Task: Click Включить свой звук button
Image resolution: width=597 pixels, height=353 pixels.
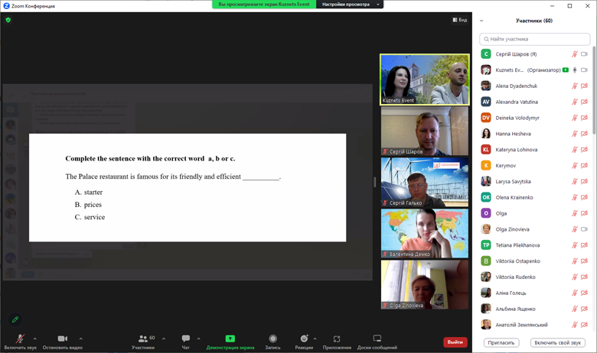Action: click(557, 343)
